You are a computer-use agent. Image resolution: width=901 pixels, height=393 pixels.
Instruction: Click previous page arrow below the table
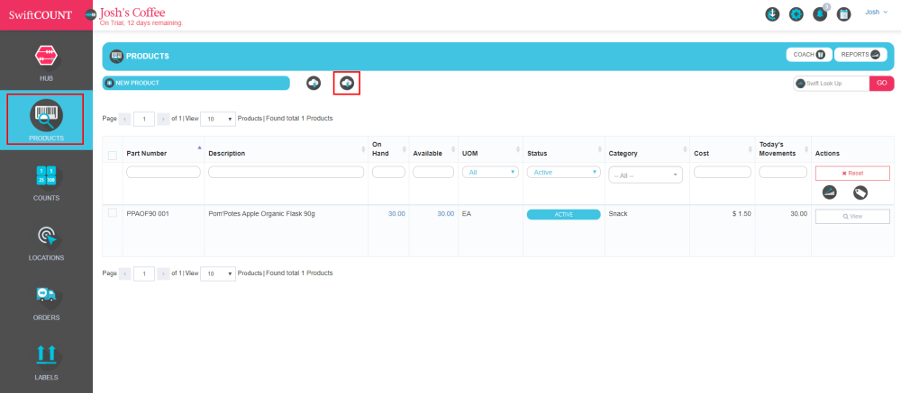pos(125,273)
